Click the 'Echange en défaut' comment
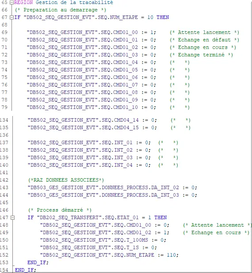This screenshot has width=252, height=273. (x=204, y=40)
